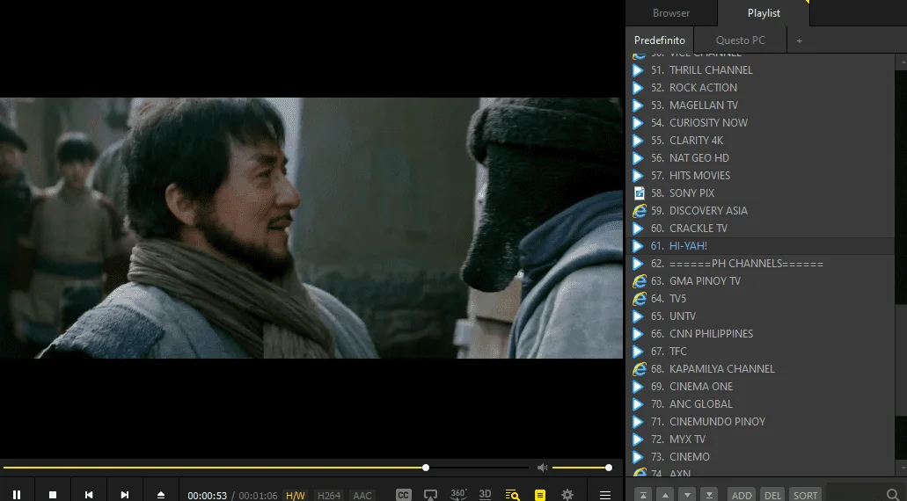Click the eject/open file icon
This screenshot has height=501, width=907.
pos(161,495)
